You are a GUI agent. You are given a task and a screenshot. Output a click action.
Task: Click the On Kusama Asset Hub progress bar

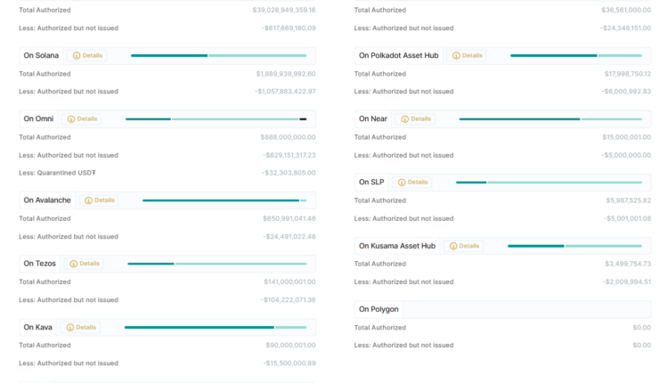pyautogui.click(x=574, y=246)
